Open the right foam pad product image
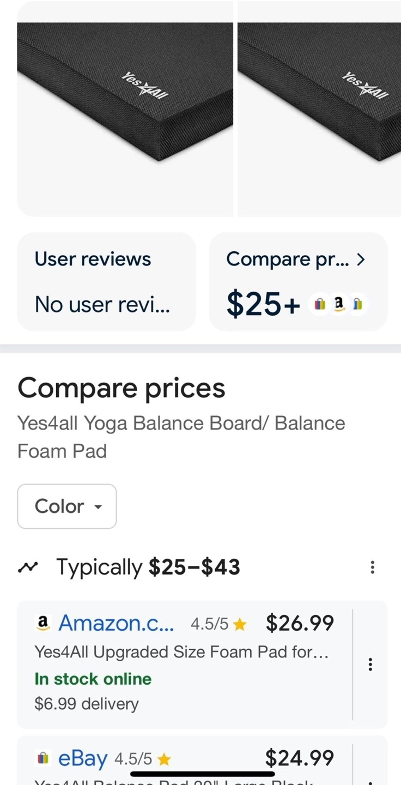Screen dimensions: 401x785 tap(319, 109)
